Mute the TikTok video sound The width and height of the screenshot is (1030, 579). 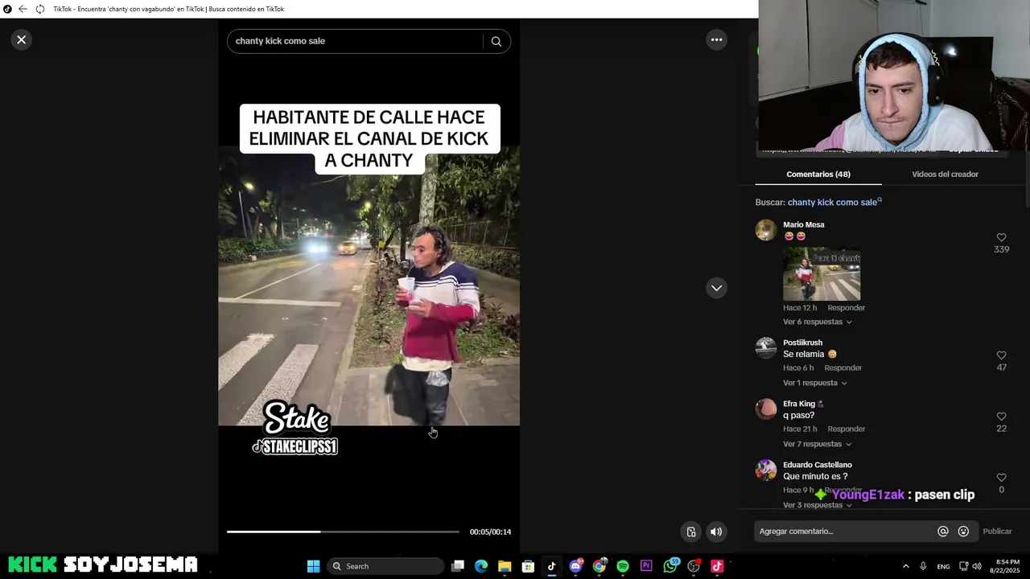(x=715, y=532)
